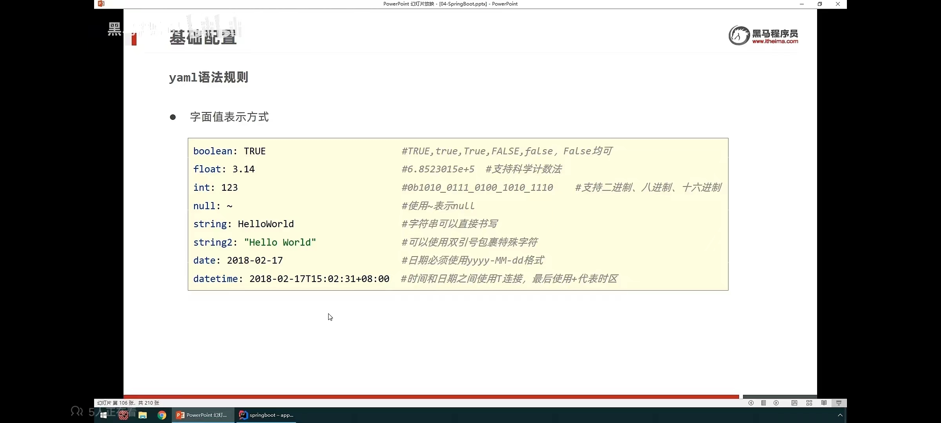Expand the system tray hidden icons chevron
941x423 pixels.
coord(840,415)
